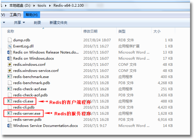Click the 刻录 toolbar button

click(x=37, y=23)
